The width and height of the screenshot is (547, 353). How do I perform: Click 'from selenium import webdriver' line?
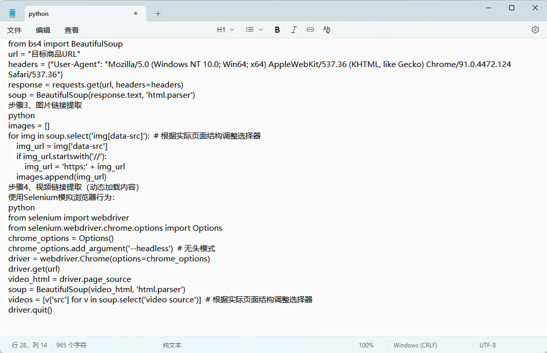tap(69, 218)
